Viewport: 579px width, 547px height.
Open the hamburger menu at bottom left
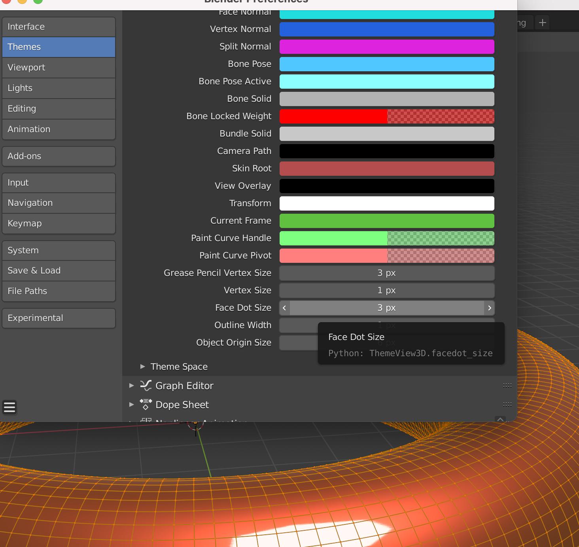tap(9, 408)
